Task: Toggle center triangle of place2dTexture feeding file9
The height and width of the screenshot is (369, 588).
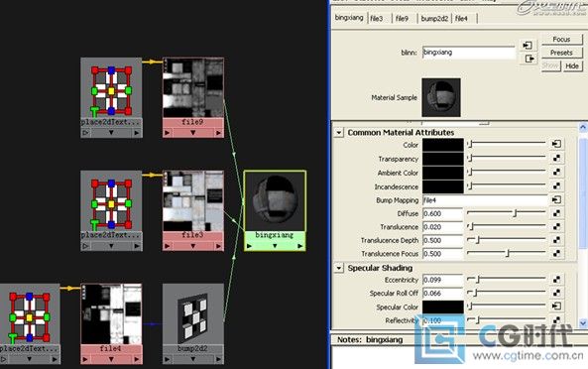Action: point(111,133)
